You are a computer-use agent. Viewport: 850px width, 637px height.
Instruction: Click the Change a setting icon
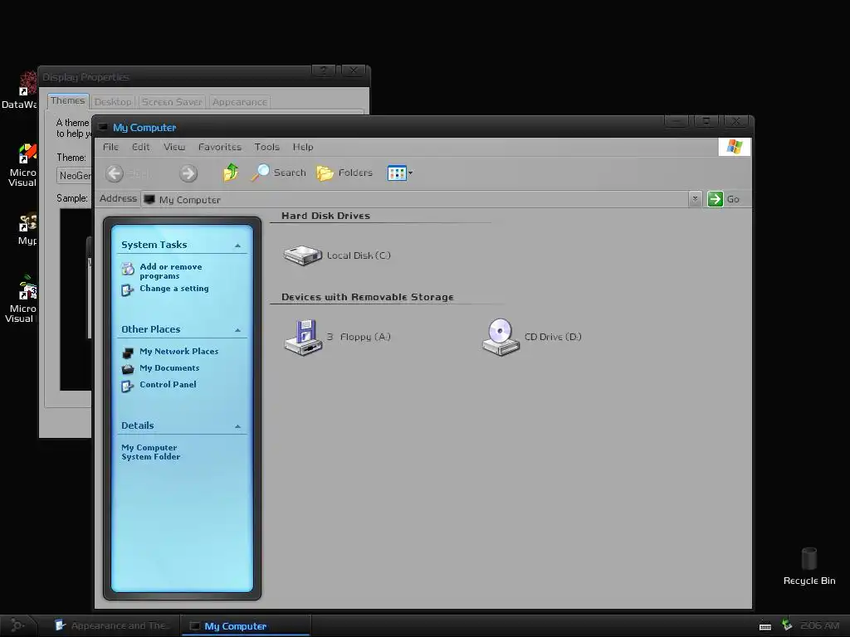[127, 289]
